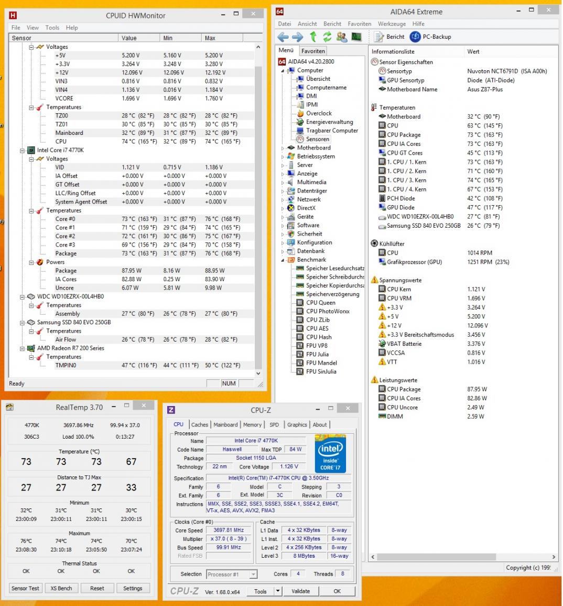563x606 pixels.
Task: Switch to the Favoriten tab in AIDA64
Action: tap(313, 51)
